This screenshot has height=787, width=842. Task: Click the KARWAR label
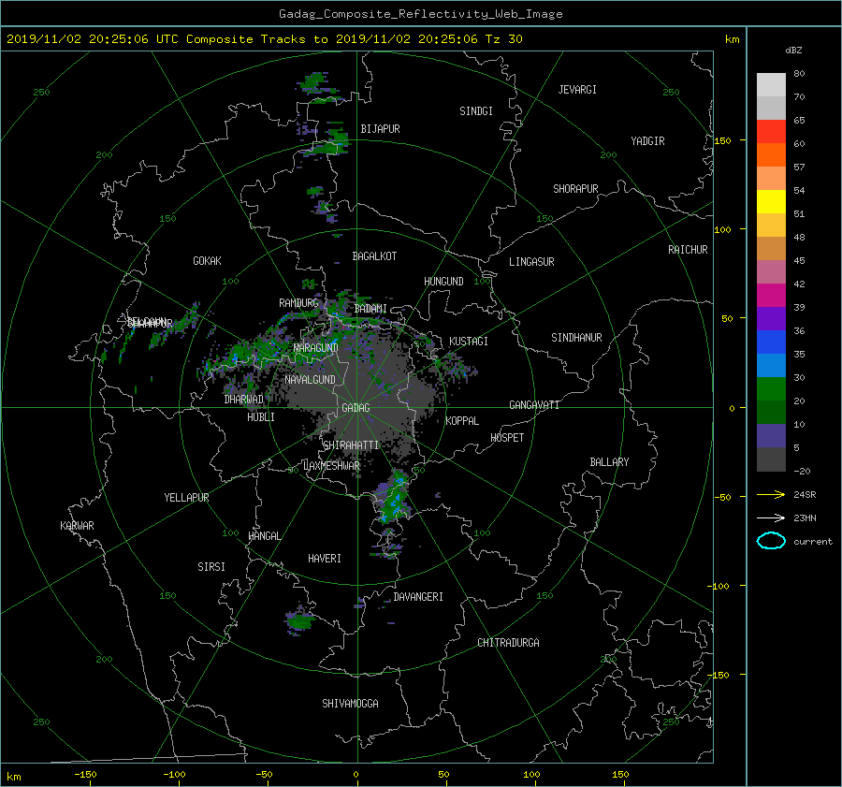(x=77, y=526)
